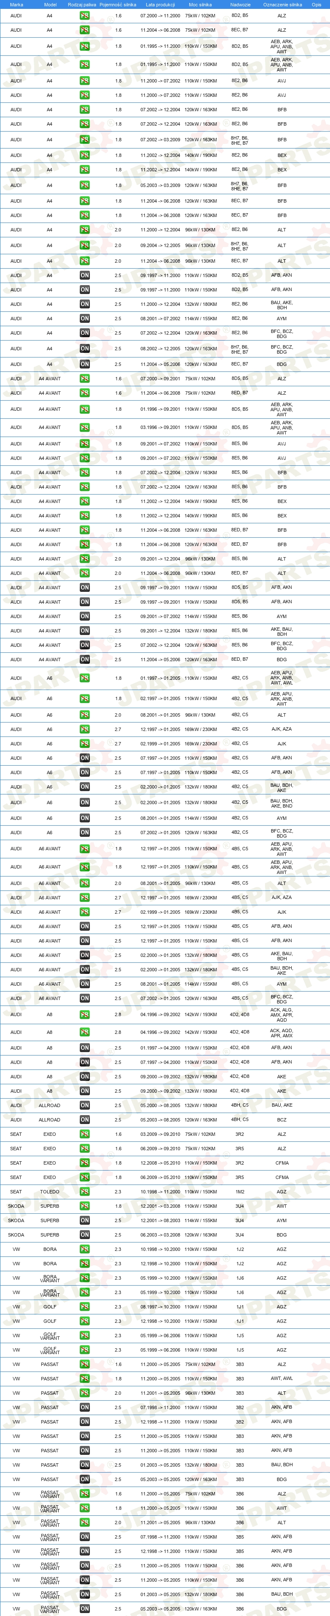Click diesel ON icon, A4 Avant 11.2004->05.2006 row
Image resolution: width=330 pixels, height=1616 pixels.
point(84,660)
